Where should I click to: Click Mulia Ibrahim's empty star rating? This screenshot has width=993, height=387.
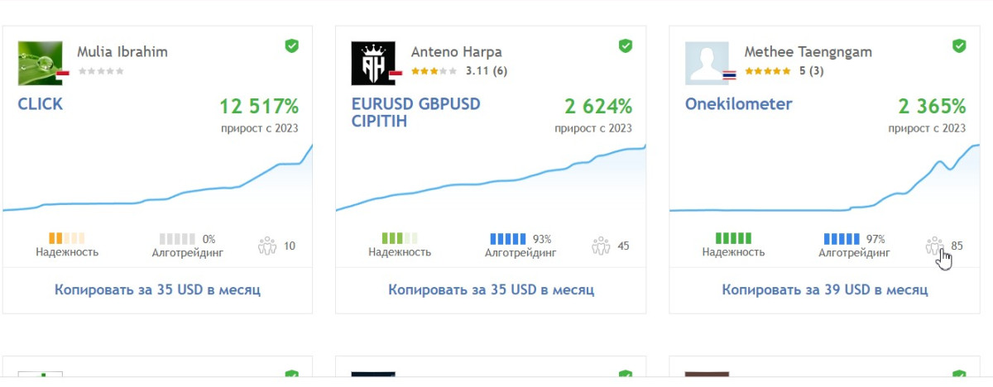[x=101, y=71]
